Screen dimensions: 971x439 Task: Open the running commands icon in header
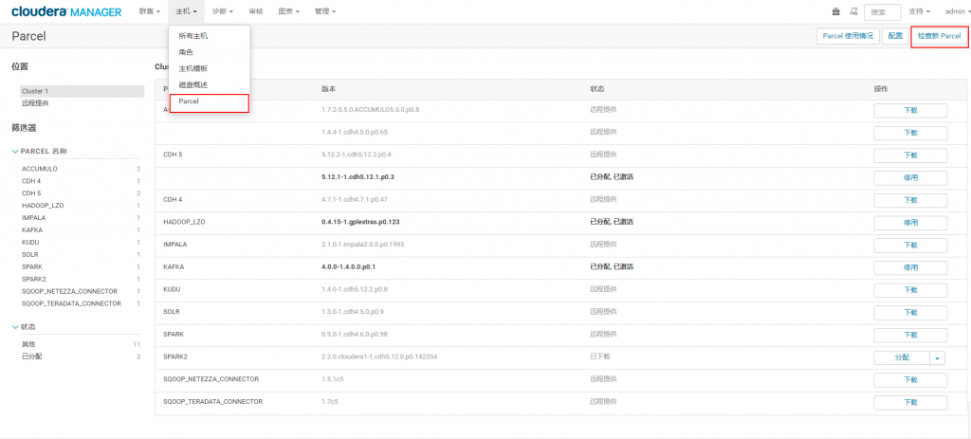point(853,11)
